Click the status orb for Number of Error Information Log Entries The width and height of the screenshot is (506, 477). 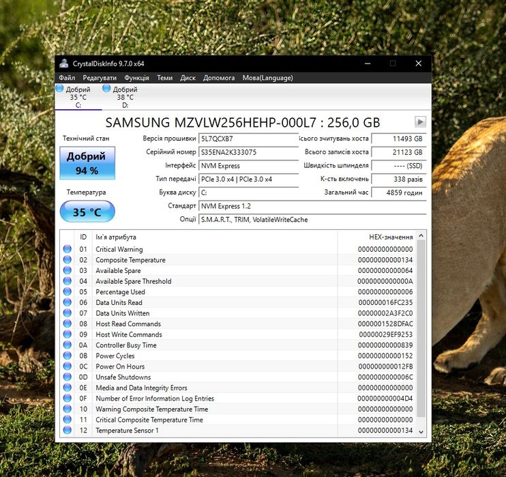pyautogui.click(x=67, y=399)
